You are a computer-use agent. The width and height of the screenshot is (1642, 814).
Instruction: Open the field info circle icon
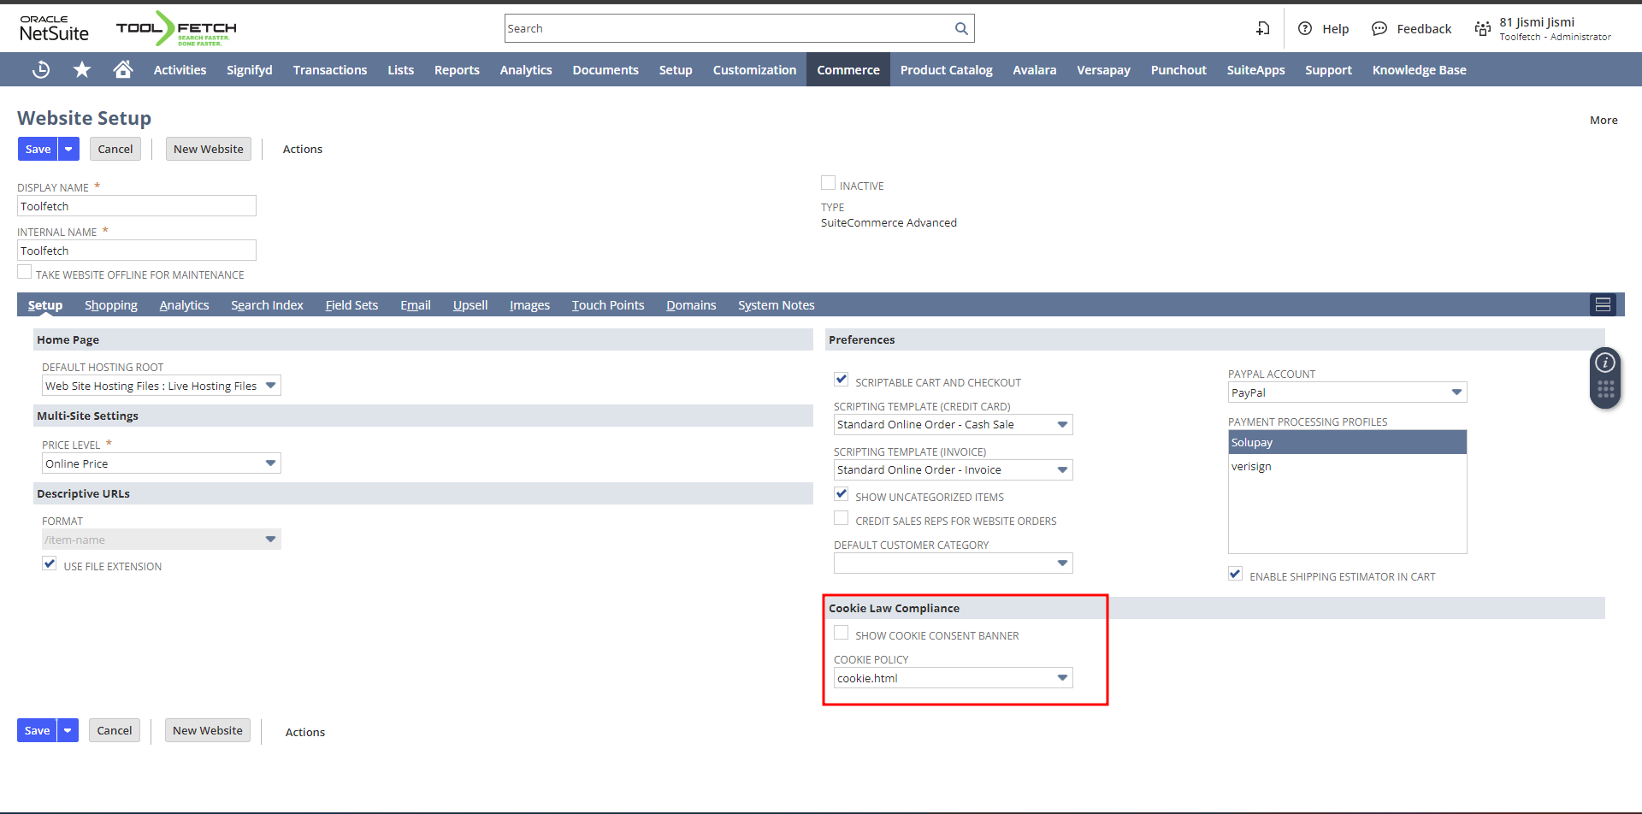[x=1605, y=363]
